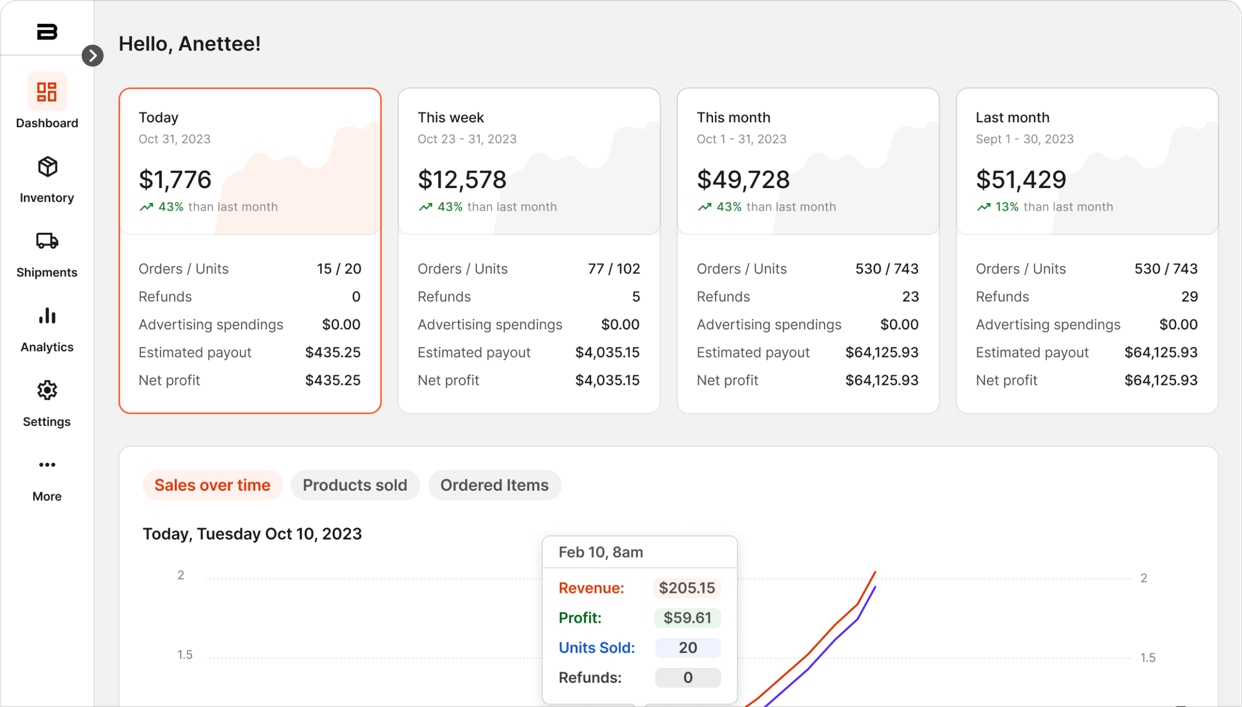The height and width of the screenshot is (707, 1242).
Task: Open the Settings gear icon
Action: click(47, 390)
